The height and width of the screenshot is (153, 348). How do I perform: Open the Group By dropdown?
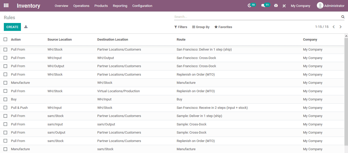click(x=201, y=27)
